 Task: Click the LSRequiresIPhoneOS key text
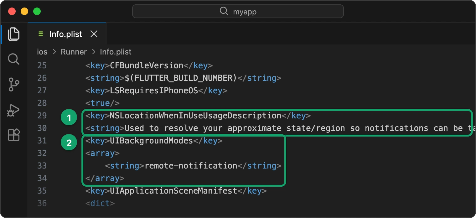coord(154,91)
